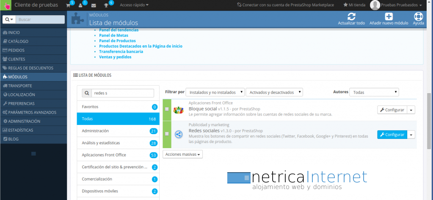433x200 pixels.
Task: Open the Acciones masivas dropdown
Action: tap(182, 154)
